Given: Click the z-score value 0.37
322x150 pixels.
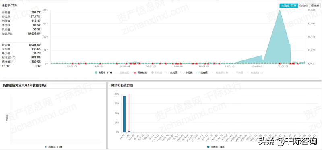Looking at the screenshot, I should tap(37, 66).
